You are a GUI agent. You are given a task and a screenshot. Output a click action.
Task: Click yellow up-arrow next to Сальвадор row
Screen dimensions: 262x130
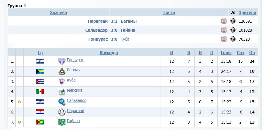tap(20, 102)
